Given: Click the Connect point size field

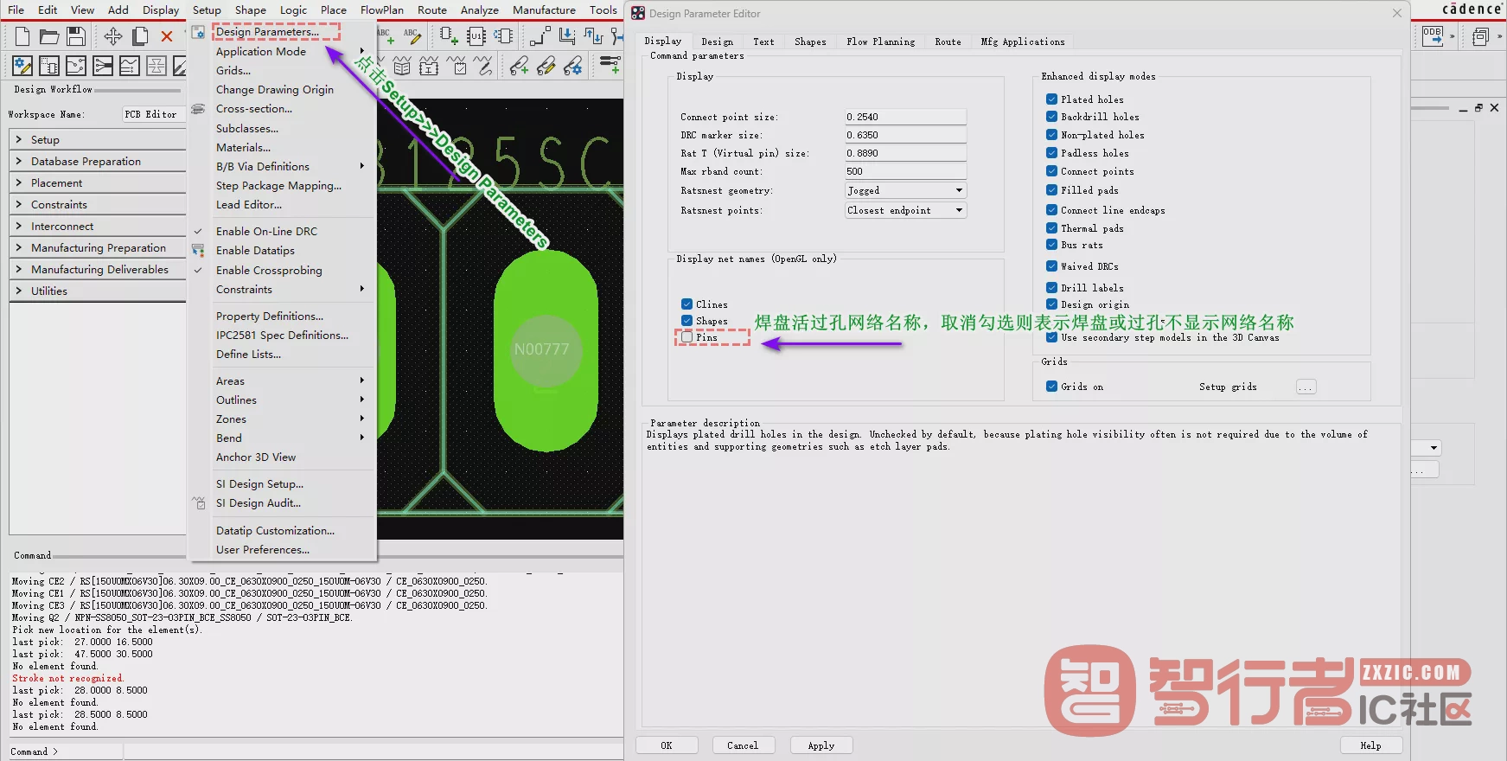Looking at the screenshot, I should pyautogui.click(x=905, y=117).
